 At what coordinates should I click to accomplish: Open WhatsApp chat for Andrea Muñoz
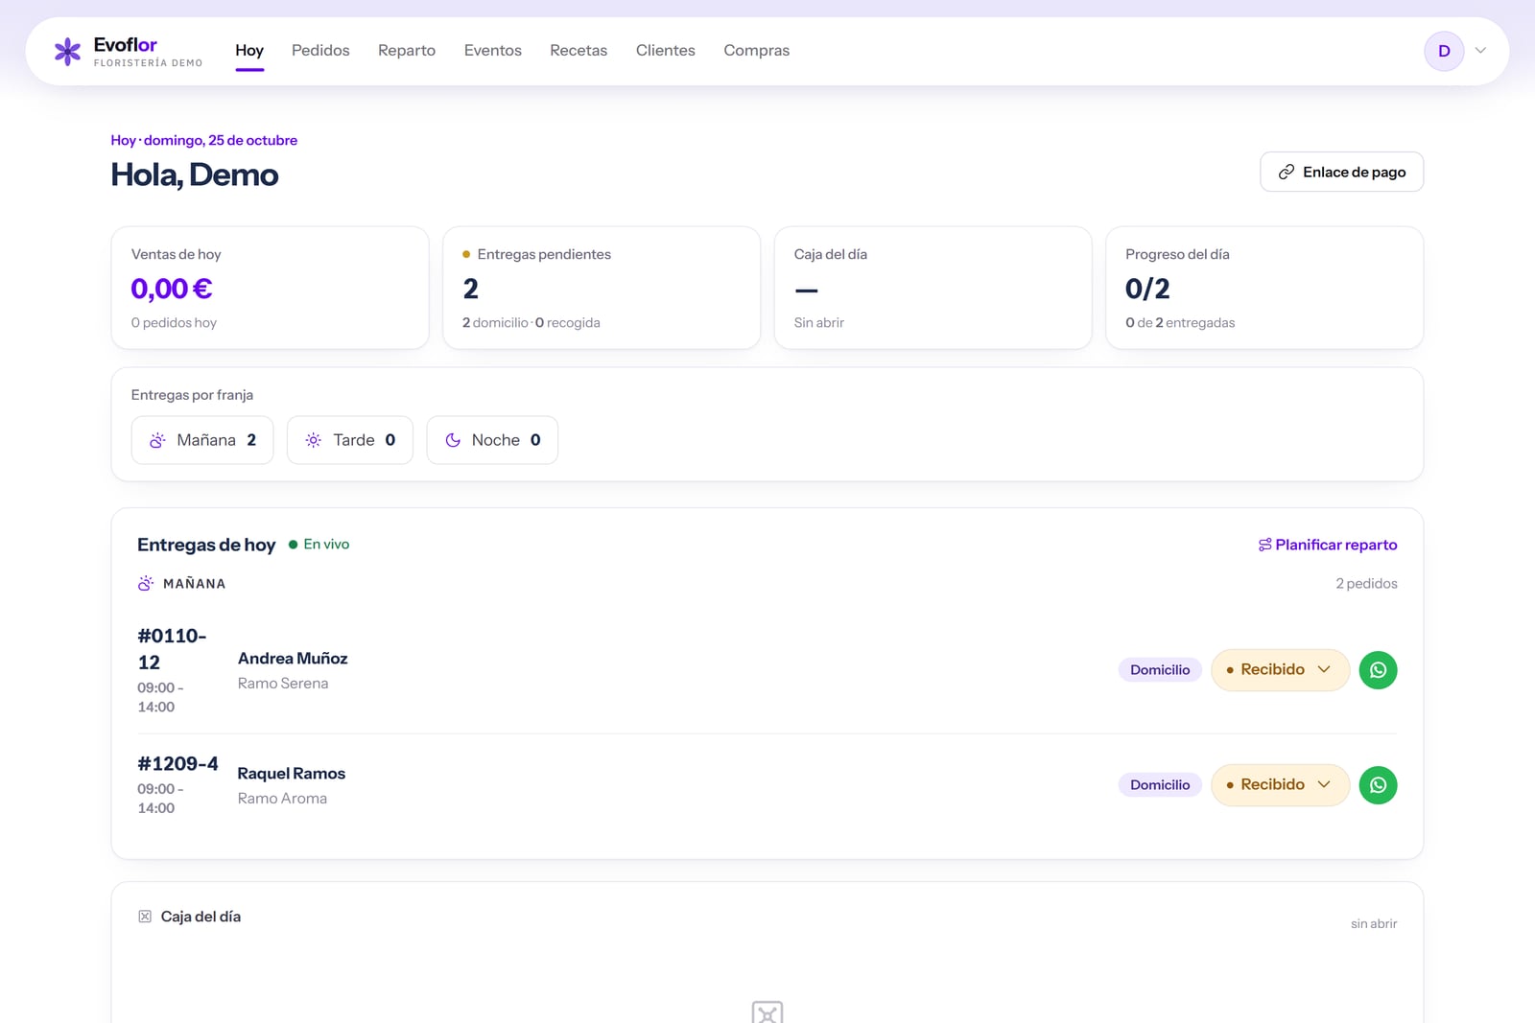(1378, 670)
